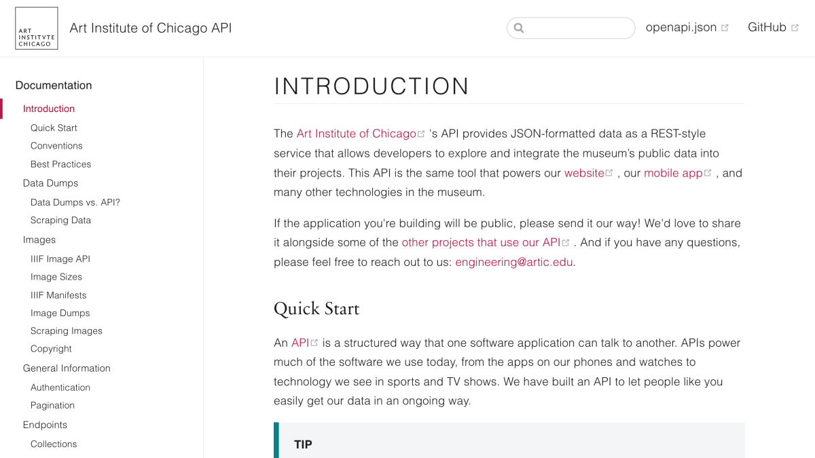Select General Information in sidebar
The height and width of the screenshot is (458, 815).
pyautogui.click(x=67, y=368)
